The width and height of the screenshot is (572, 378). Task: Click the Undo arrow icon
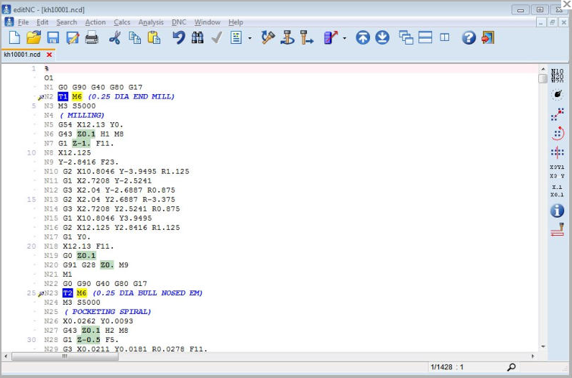tap(178, 38)
